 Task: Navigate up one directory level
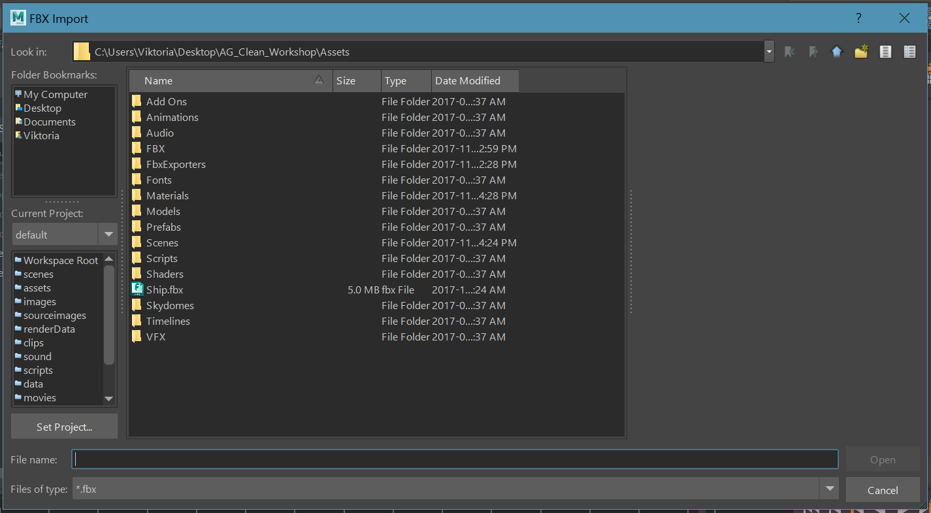click(x=837, y=51)
